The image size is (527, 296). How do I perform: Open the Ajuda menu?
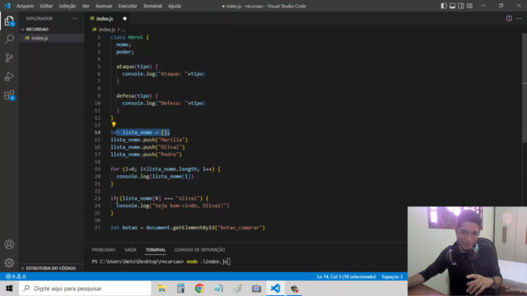[175, 6]
